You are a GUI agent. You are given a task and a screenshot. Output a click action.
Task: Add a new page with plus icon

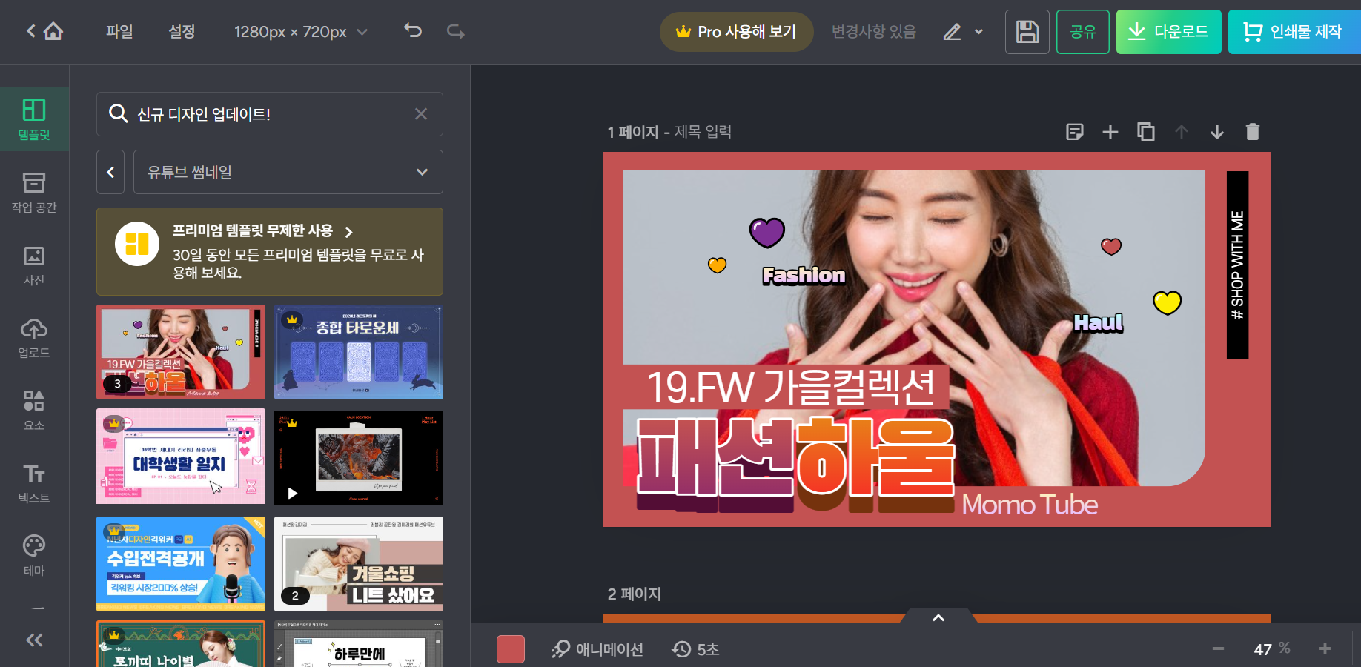[x=1110, y=132]
